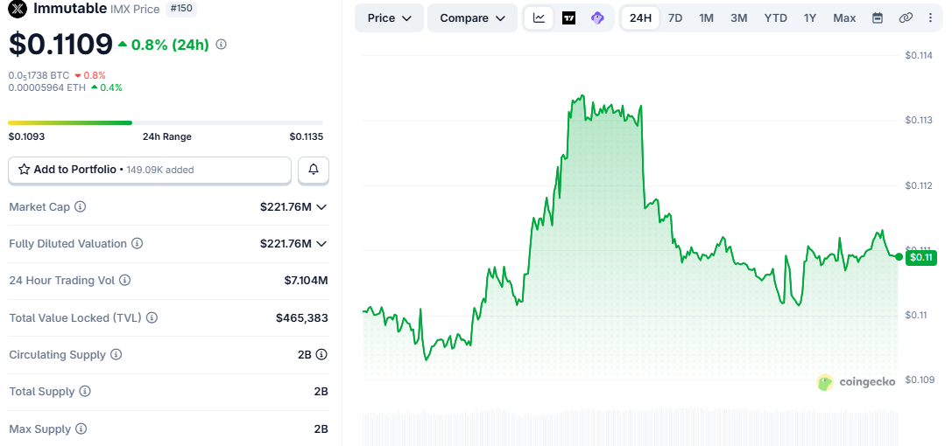Show Fully Diluted Valuation info icon
The image size is (952, 446).
click(138, 244)
